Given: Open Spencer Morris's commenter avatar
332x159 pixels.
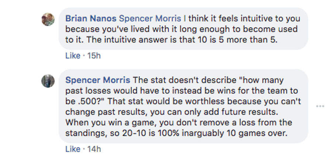Looking at the screenshot, I should point(48,81).
